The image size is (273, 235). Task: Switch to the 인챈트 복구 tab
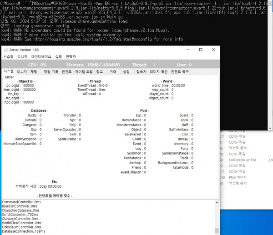180,72
